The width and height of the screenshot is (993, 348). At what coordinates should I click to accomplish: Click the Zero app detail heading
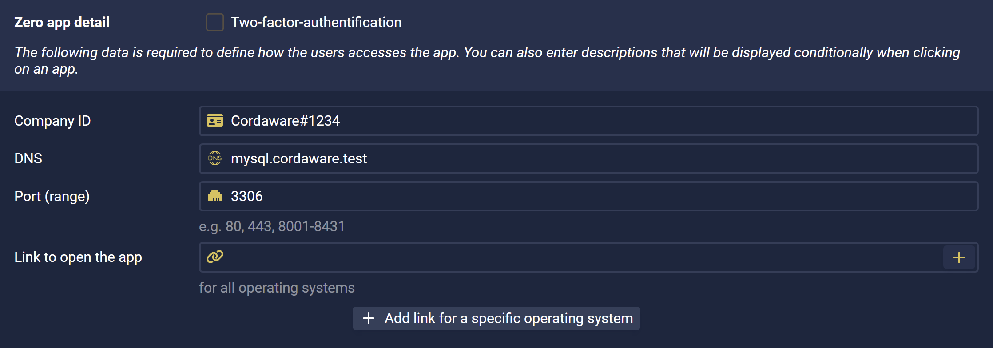(62, 22)
